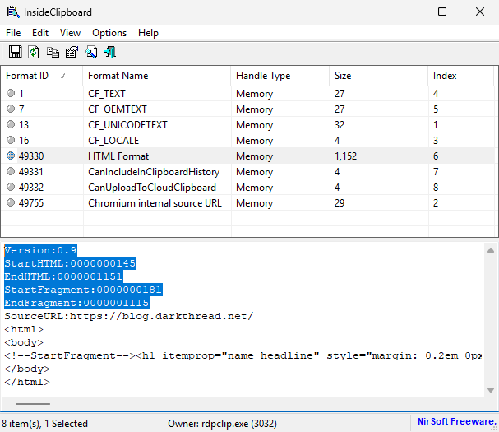This screenshot has height=432, width=499.
Task: Select the CF_UNICODETEXT row
Action: click(127, 125)
